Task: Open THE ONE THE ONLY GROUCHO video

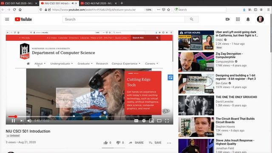Action: pos(236,97)
